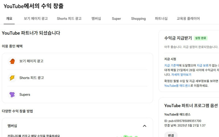Click the lightning bolt icon for Shorts 피드 광고

[x=12, y=78]
